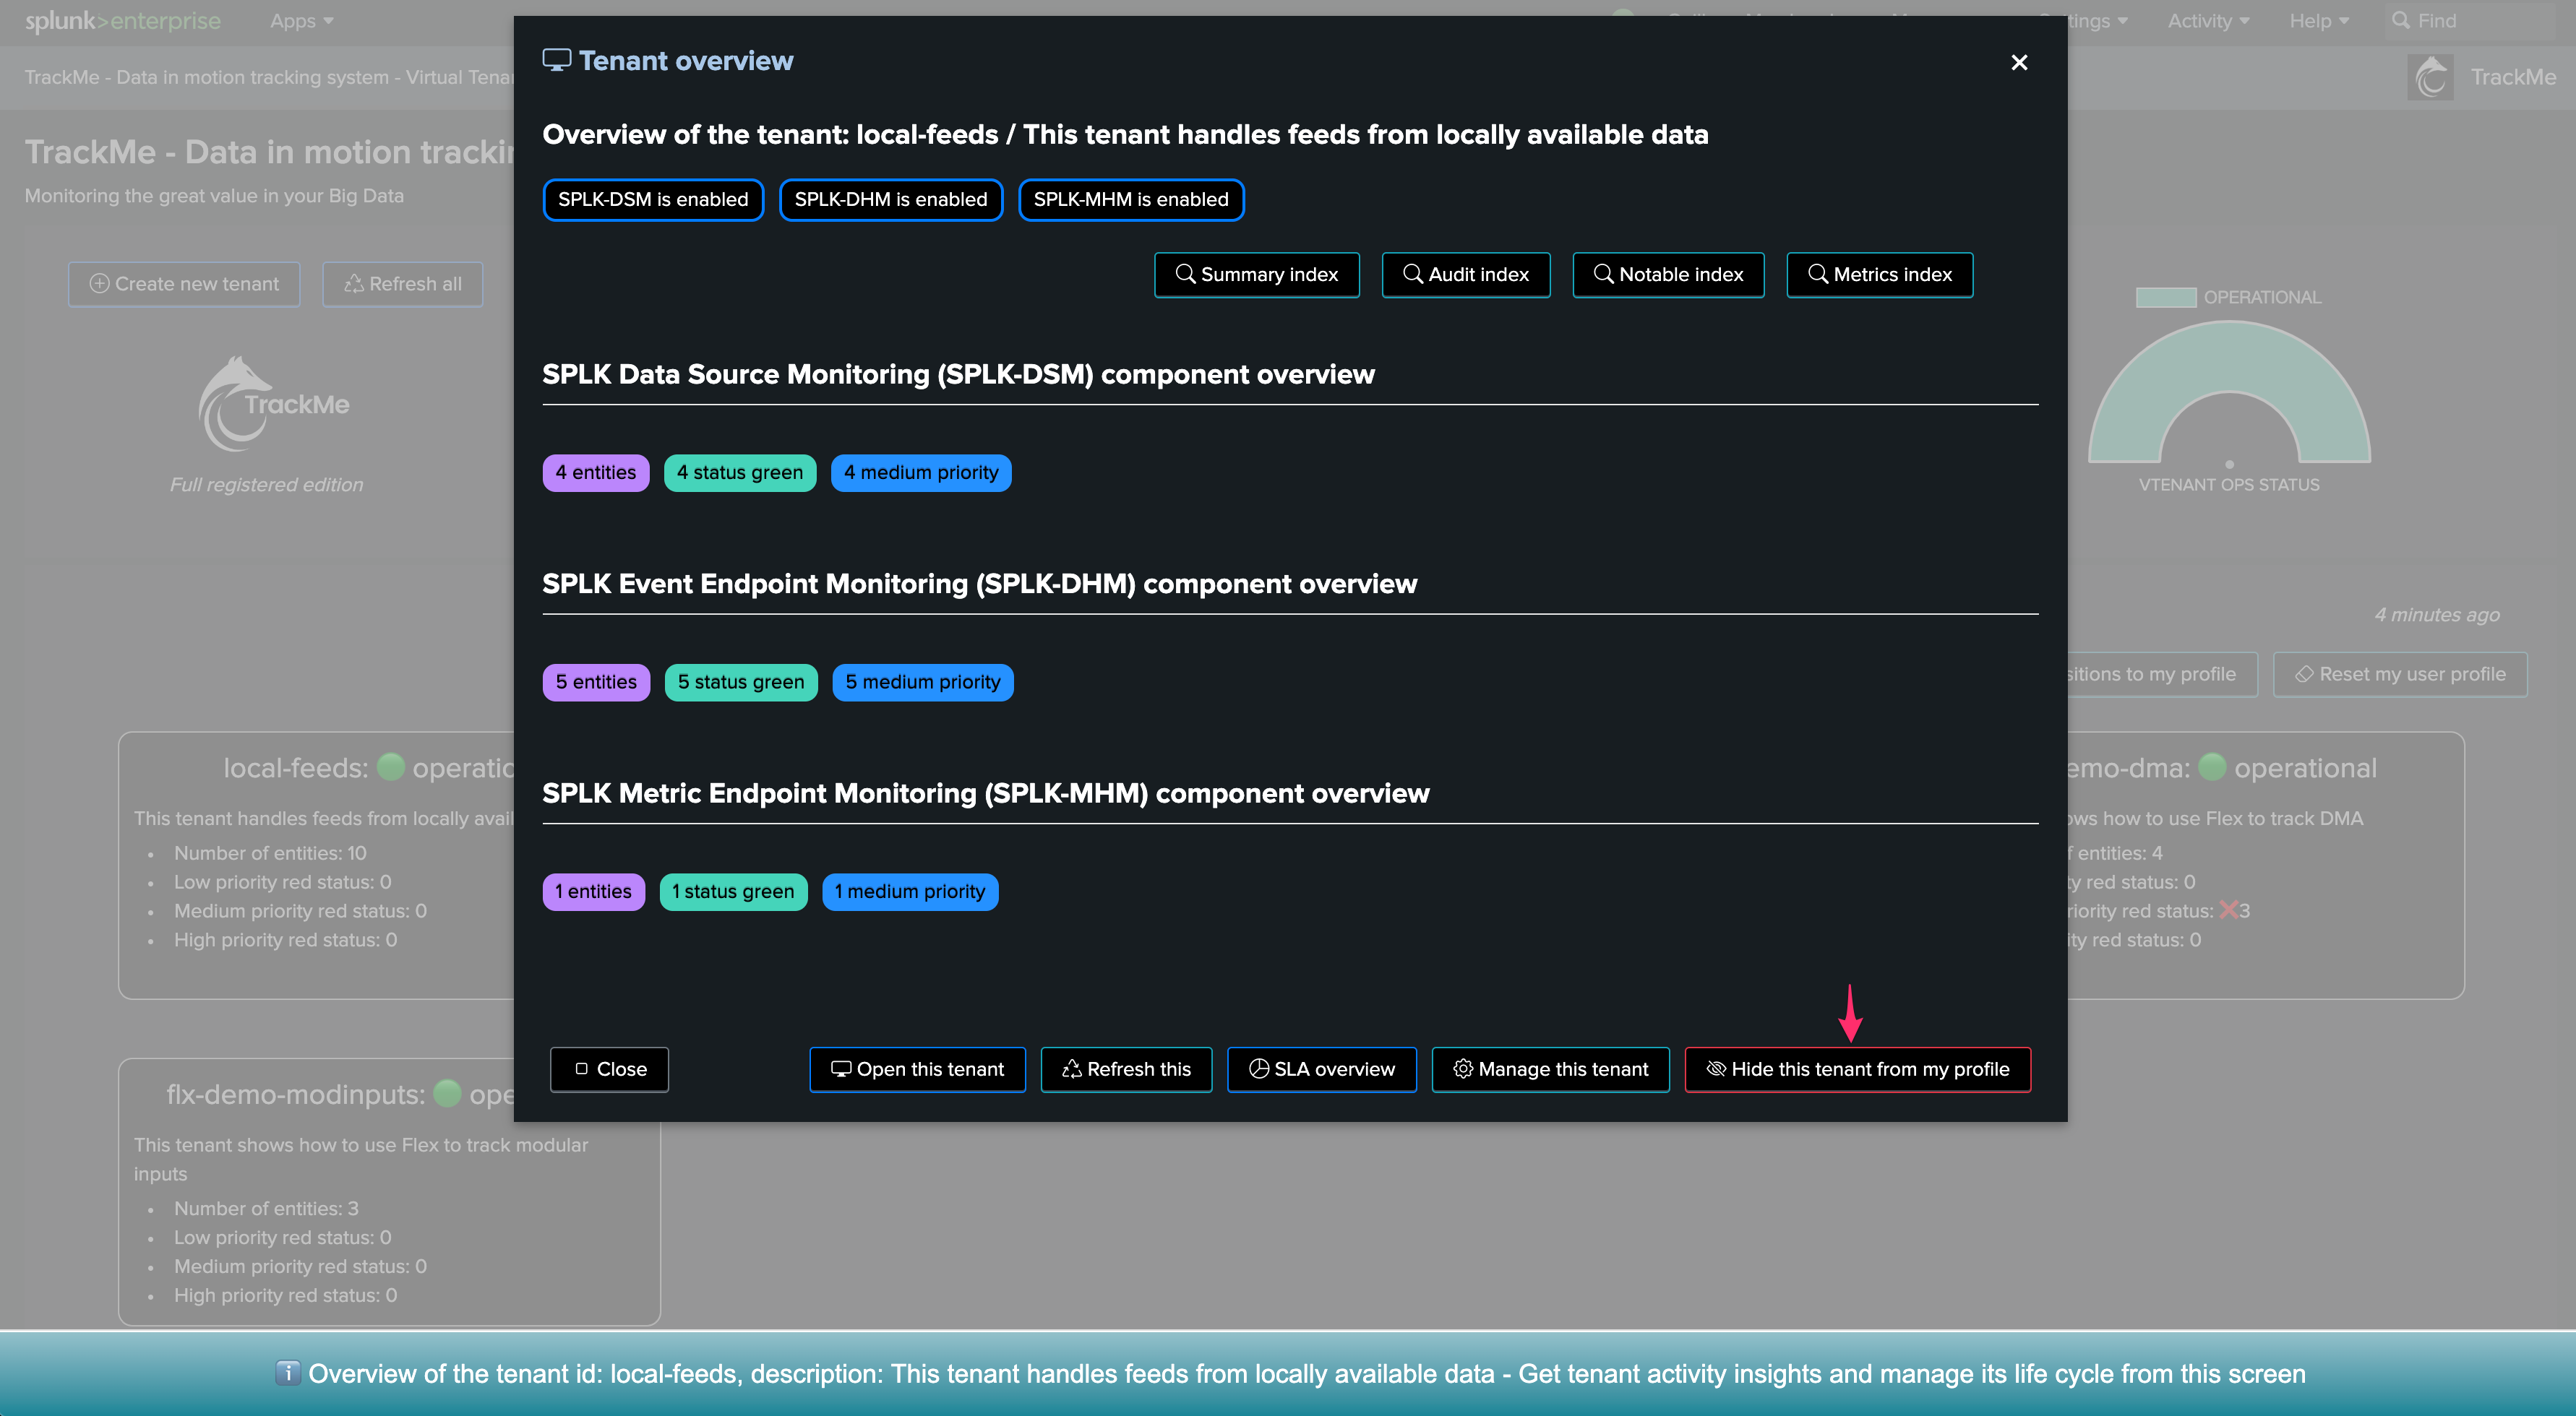2576x1416 pixels.
Task: Select the 4 medium priority blue badge
Action: coord(921,472)
